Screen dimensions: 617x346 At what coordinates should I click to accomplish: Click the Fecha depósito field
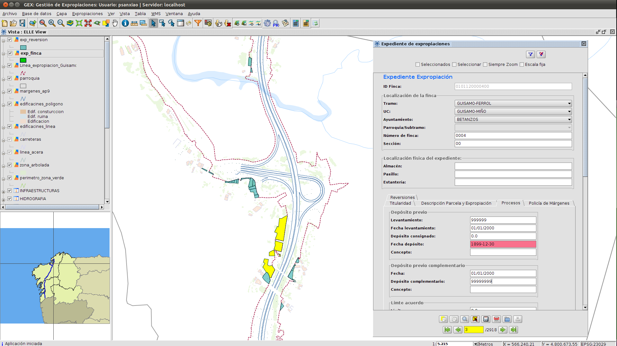pyautogui.click(x=503, y=244)
